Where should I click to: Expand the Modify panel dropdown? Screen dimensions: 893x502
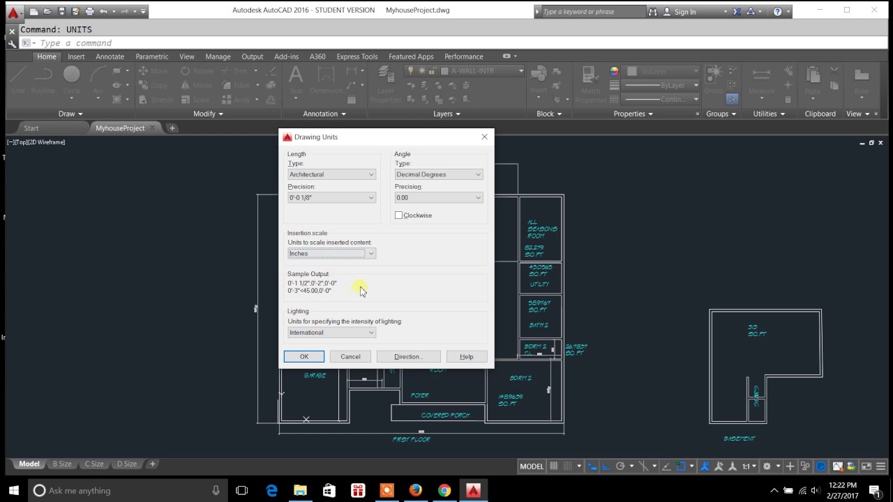[208, 114]
